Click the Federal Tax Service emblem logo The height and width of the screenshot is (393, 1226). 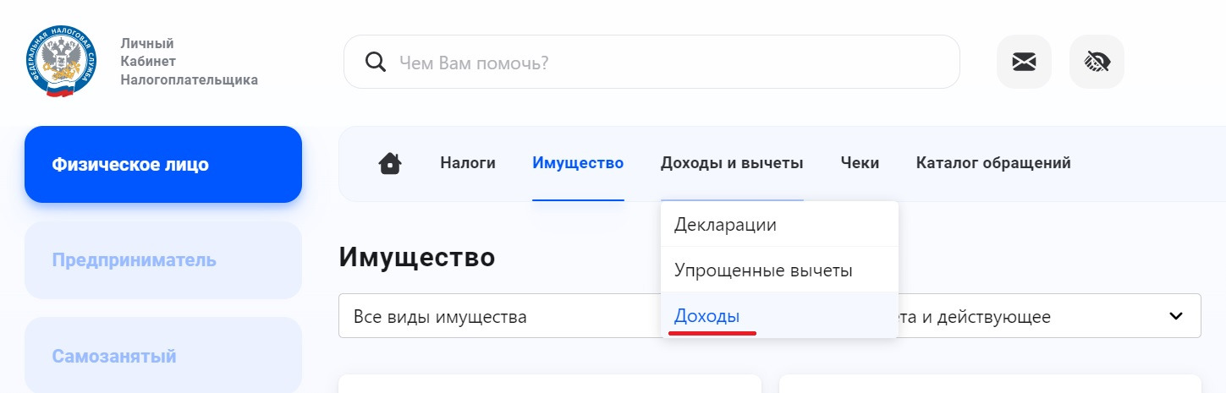pyautogui.click(x=61, y=62)
